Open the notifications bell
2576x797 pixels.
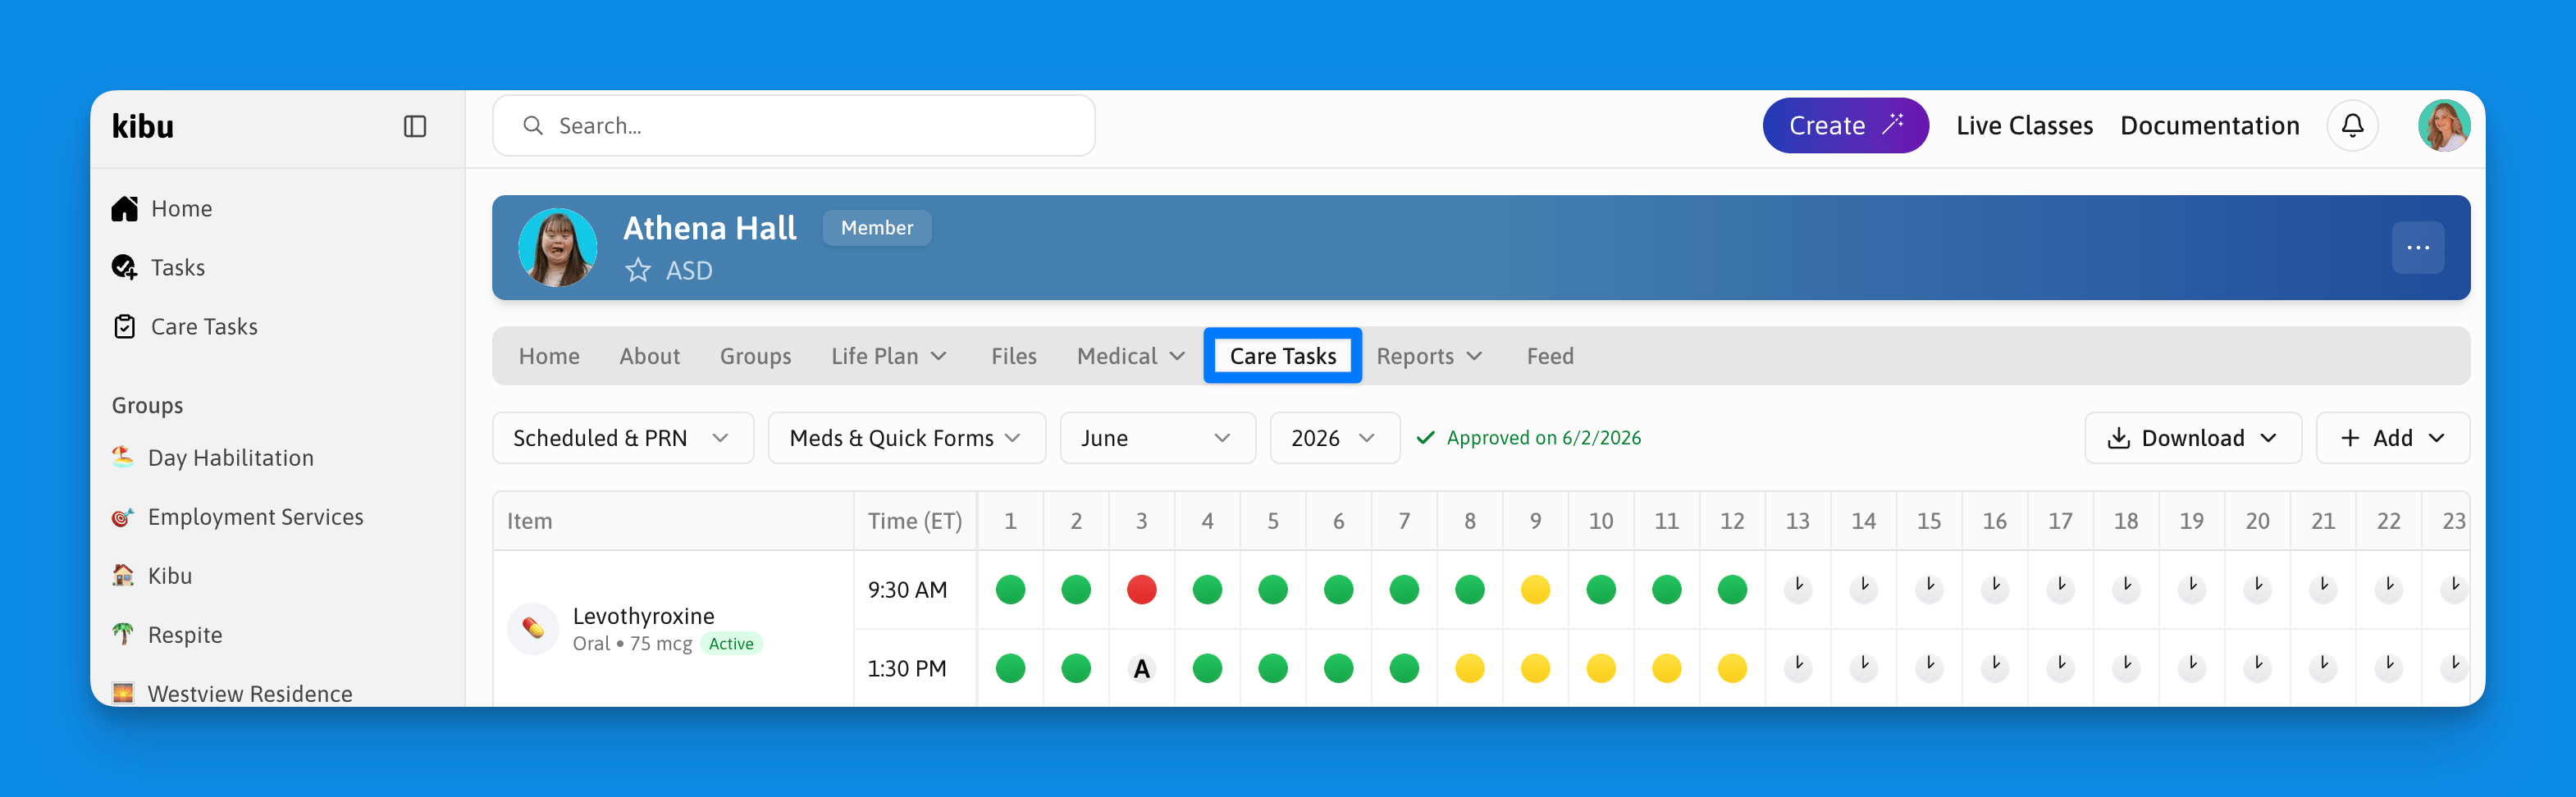[2353, 126]
